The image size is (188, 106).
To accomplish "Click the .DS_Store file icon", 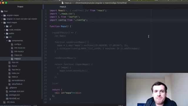I will [x=4, y=102].
